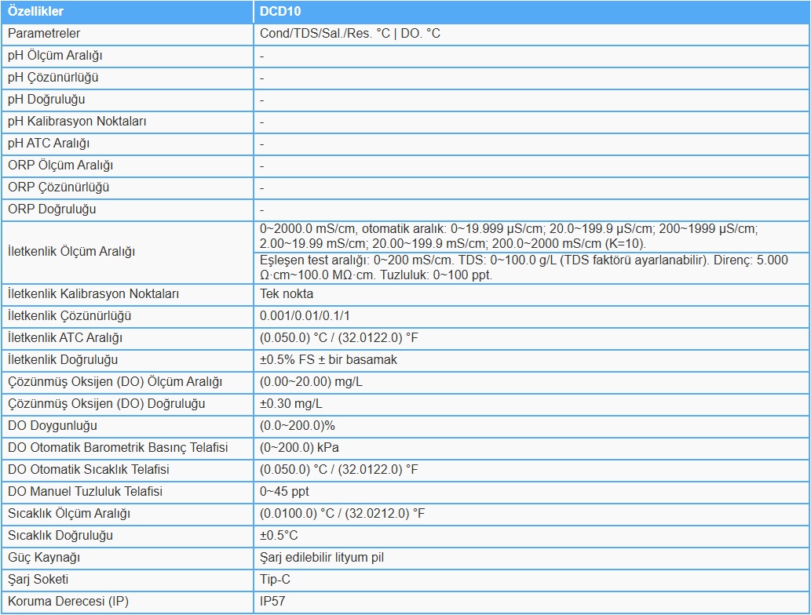Click the '0.001/0.01/0.1/1' value
Viewport: 811px width, 615px height.
click(x=305, y=316)
